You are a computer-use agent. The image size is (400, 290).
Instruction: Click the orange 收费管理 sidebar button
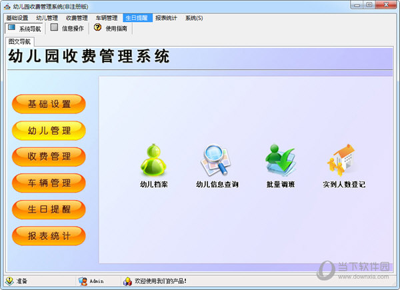[49, 157]
